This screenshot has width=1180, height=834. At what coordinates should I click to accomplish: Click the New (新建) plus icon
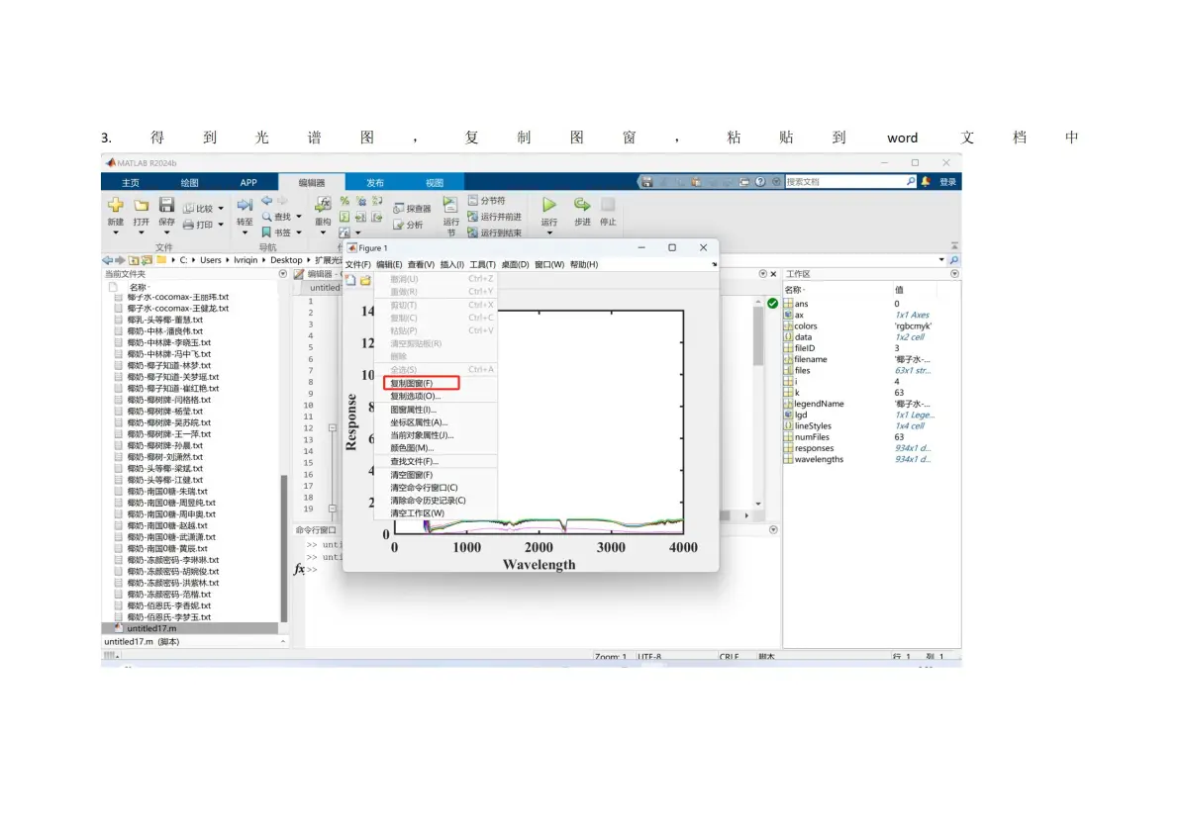coord(115,206)
